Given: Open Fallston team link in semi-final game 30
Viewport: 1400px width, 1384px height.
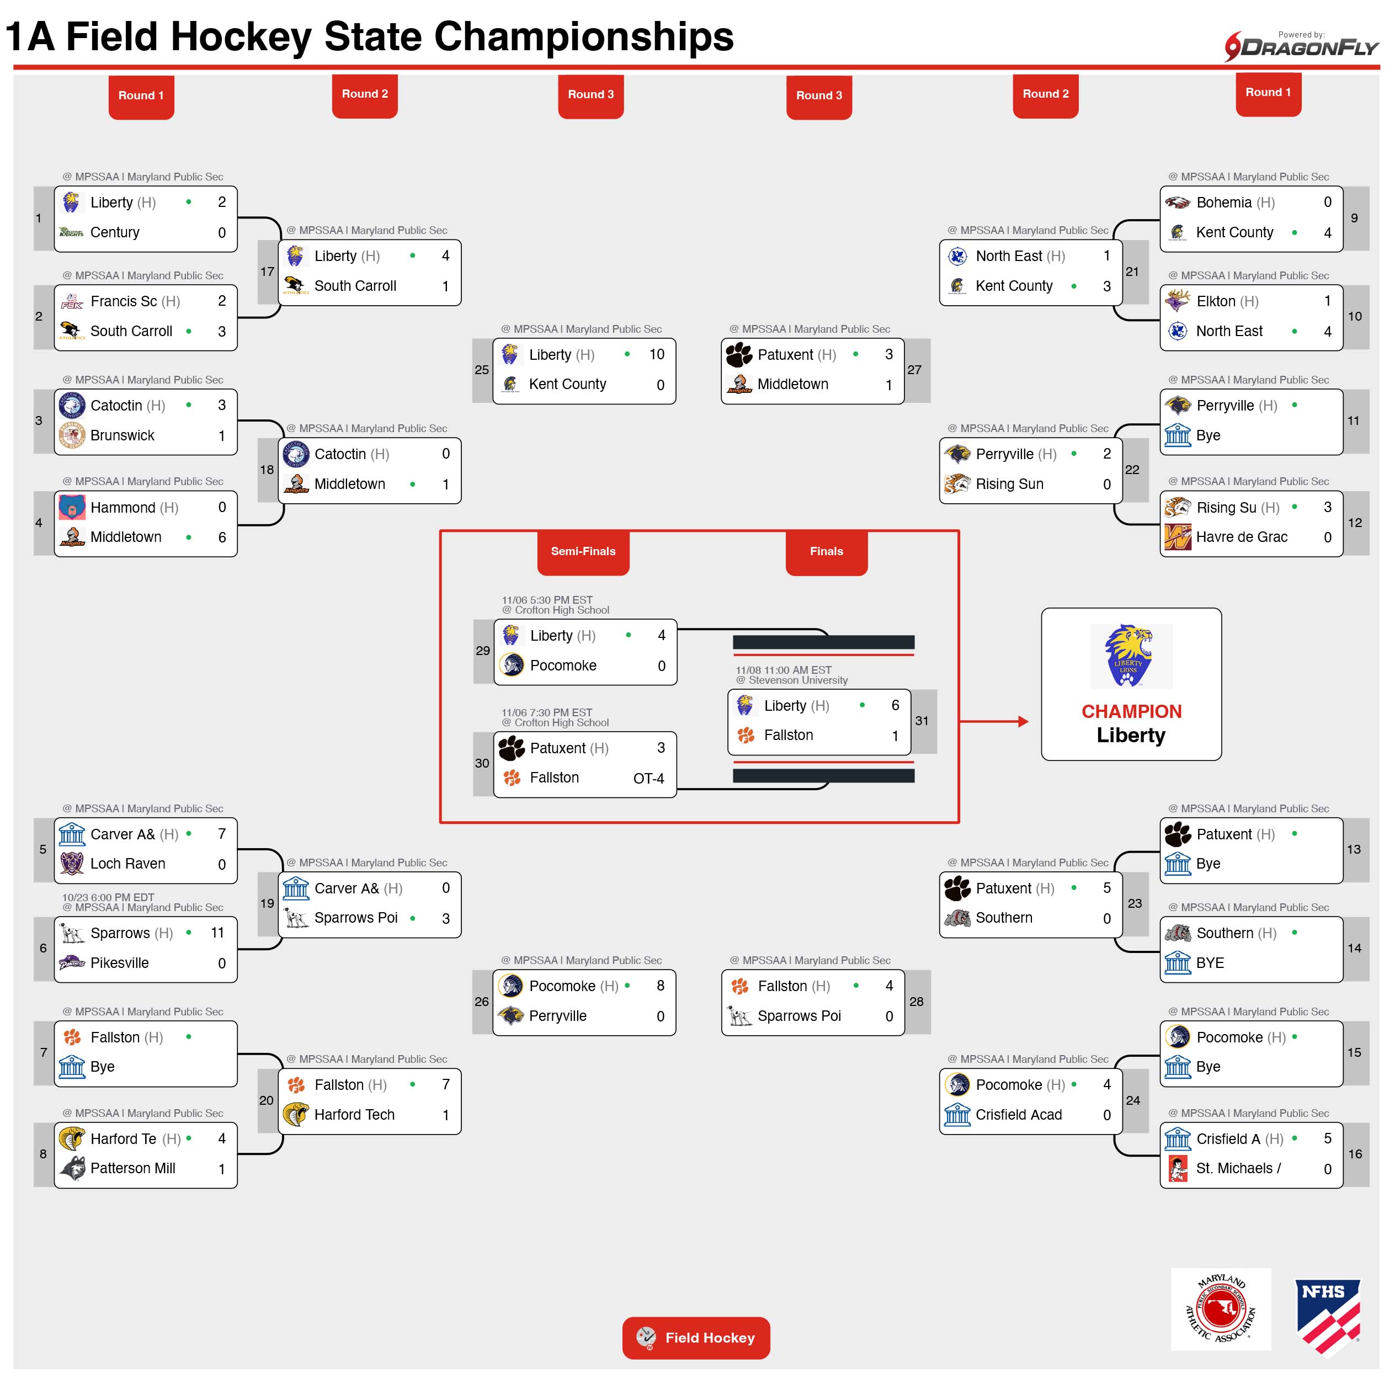Looking at the screenshot, I should (555, 778).
